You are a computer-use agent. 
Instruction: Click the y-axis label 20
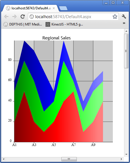(10, 121)
